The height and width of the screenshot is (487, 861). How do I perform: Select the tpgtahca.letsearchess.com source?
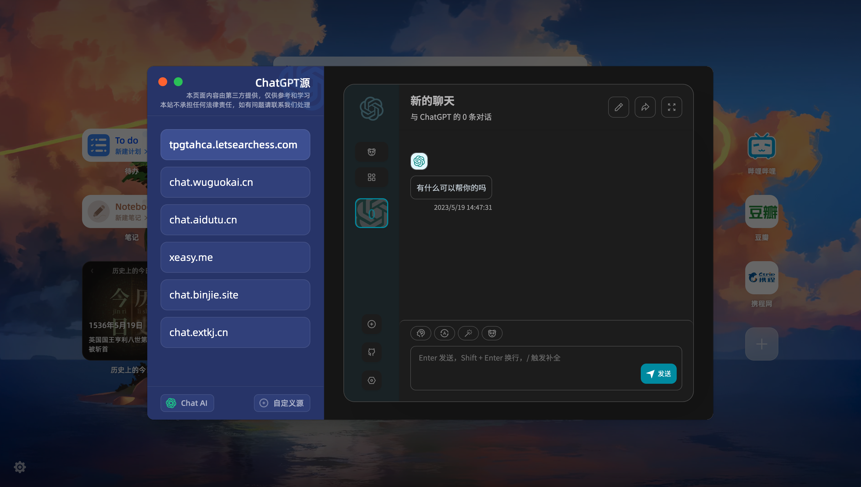[x=235, y=144]
